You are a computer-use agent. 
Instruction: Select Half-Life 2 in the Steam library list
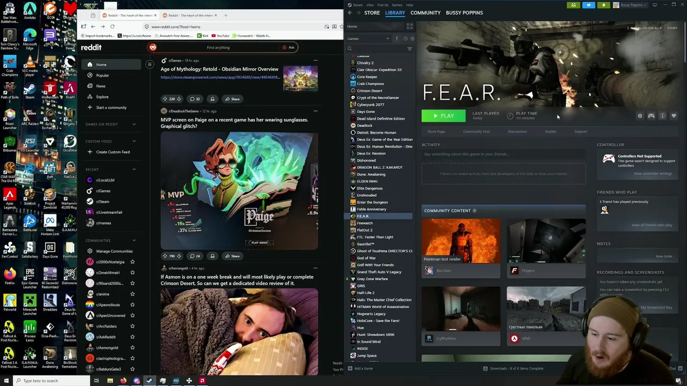(366, 293)
